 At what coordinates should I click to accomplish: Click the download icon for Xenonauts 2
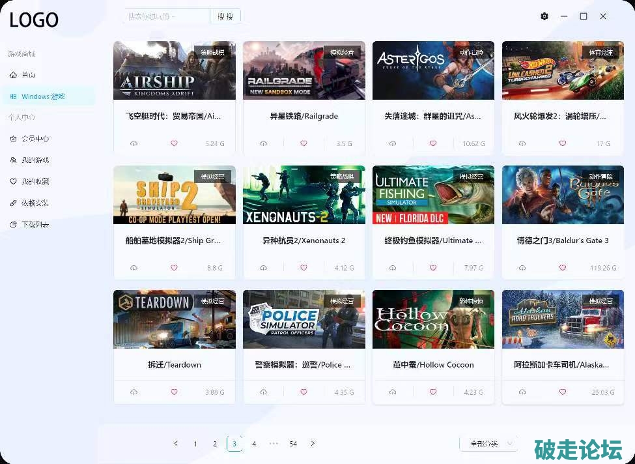264,268
